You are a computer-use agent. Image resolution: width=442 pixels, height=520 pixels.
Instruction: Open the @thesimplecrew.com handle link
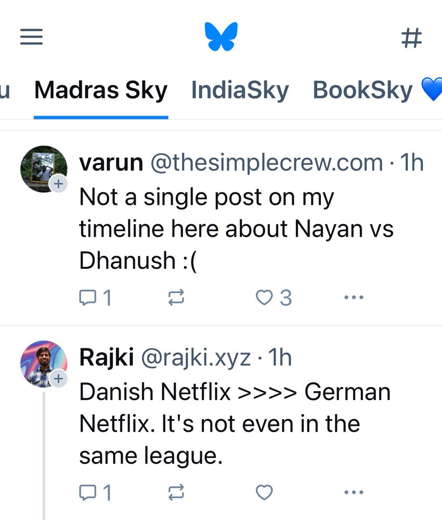pos(266,163)
